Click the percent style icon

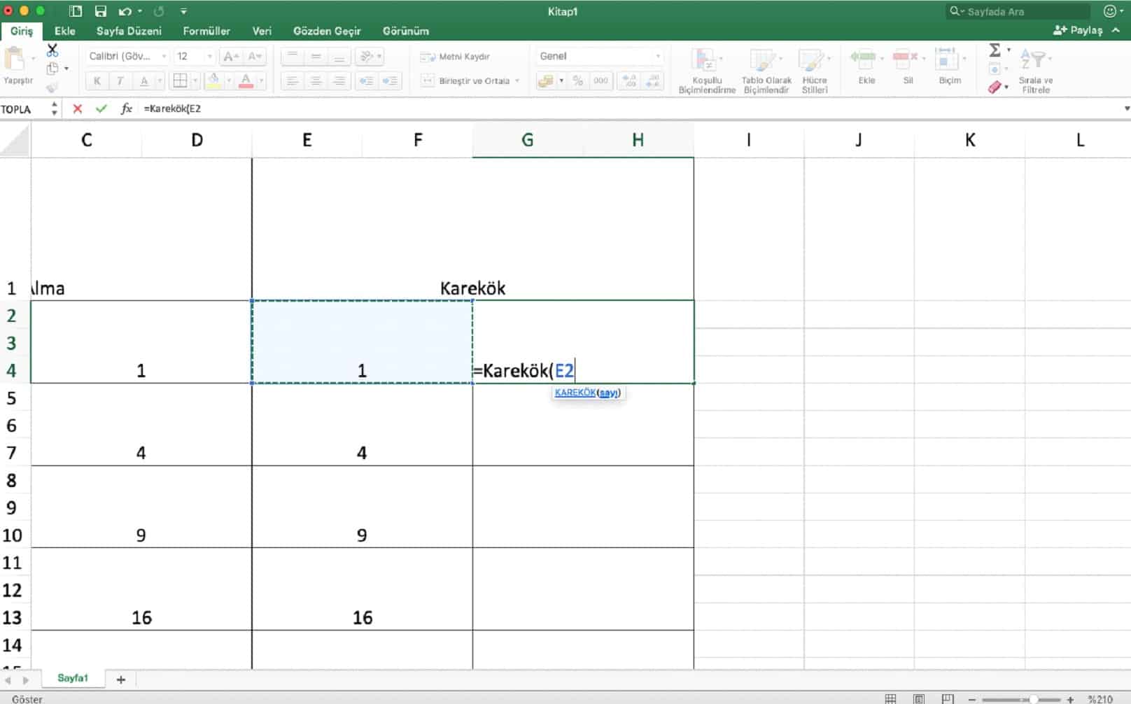coord(577,81)
